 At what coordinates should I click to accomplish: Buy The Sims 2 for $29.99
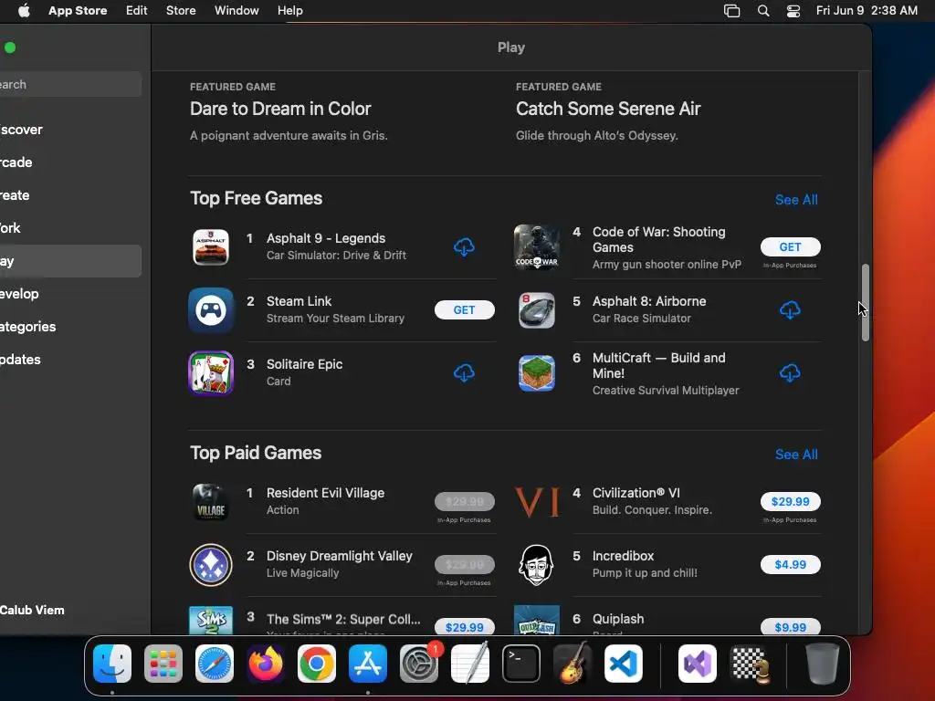pyautogui.click(x=465, y=627)
